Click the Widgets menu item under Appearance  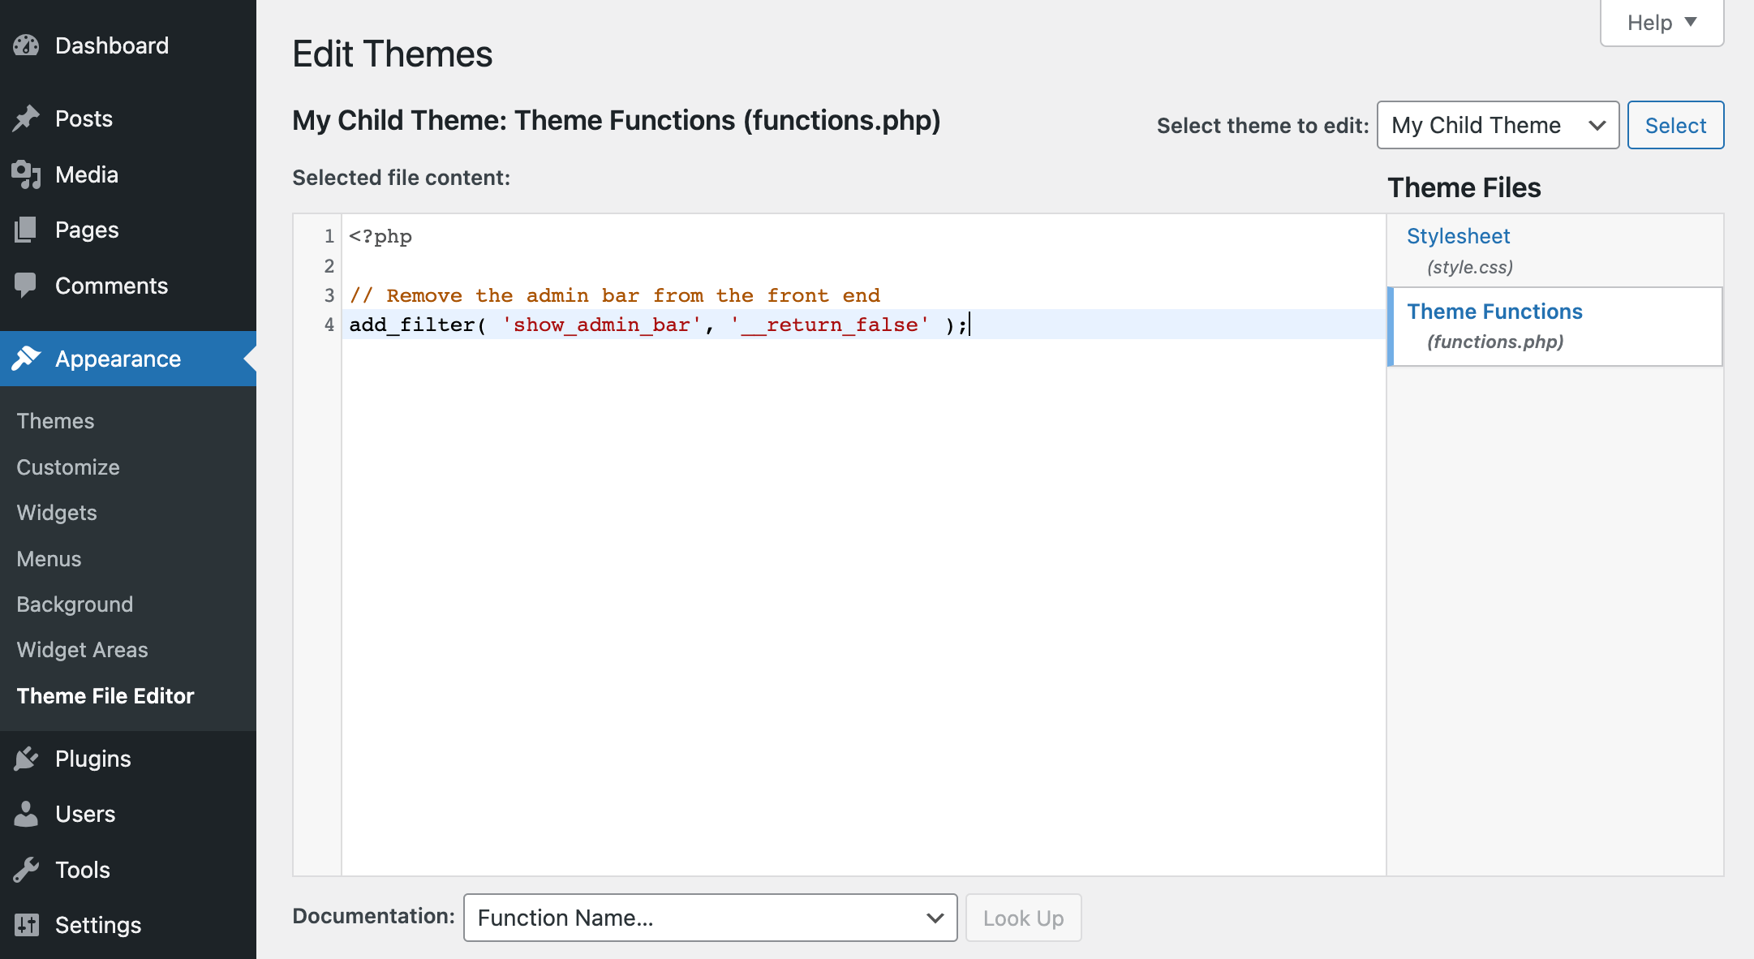(57, 513)
